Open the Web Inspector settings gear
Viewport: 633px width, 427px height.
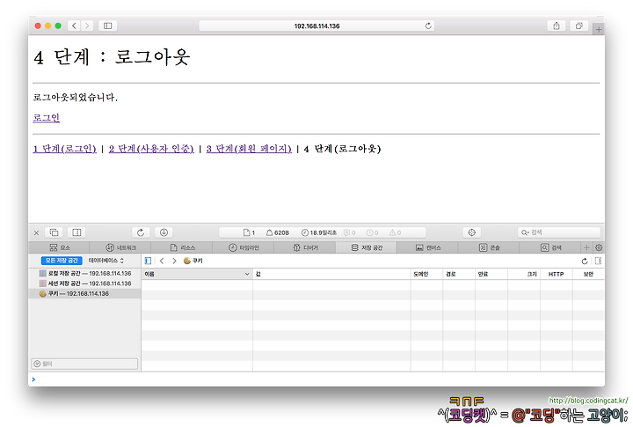(x=599, y=247)
